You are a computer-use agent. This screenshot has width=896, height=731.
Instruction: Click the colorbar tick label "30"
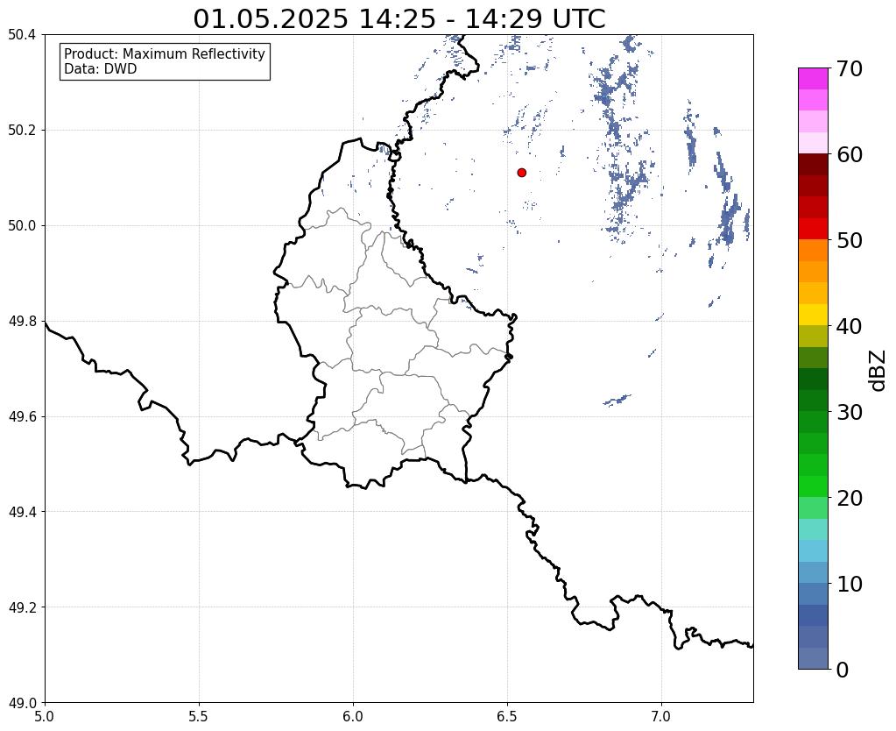pos(850,412)
